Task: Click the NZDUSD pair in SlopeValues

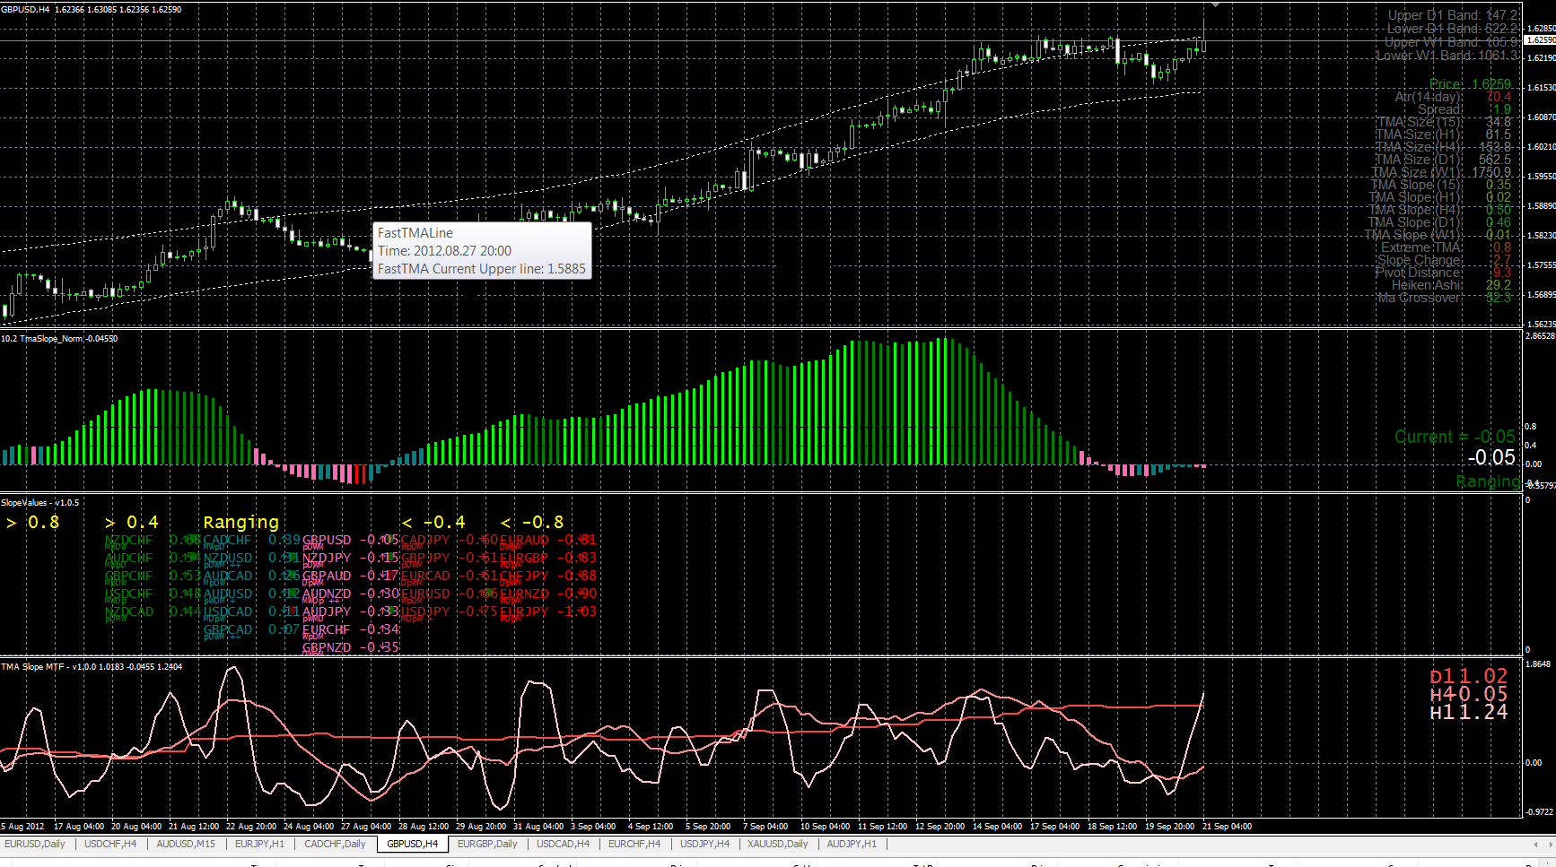Action: 228,558
